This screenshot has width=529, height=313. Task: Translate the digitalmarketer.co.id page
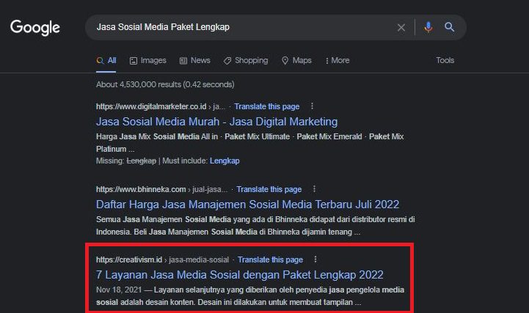coord(267,106)
